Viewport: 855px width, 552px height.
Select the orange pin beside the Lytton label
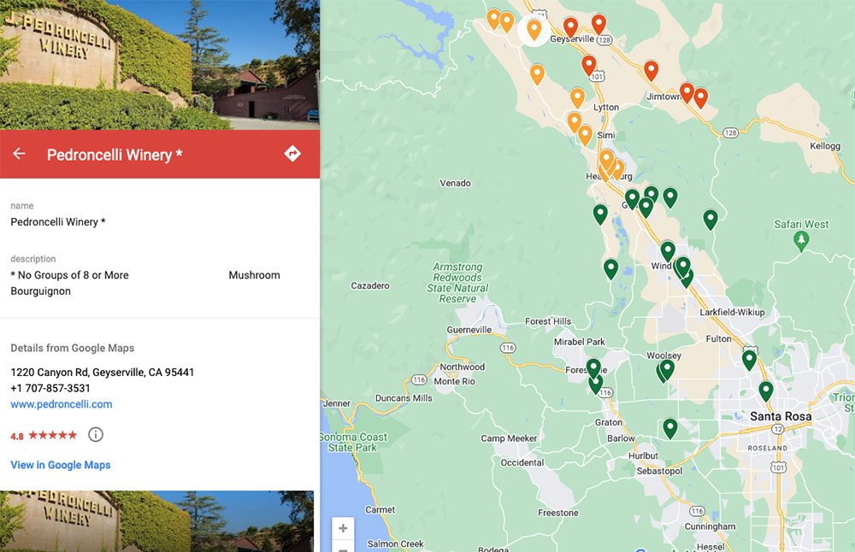point(577,98)
